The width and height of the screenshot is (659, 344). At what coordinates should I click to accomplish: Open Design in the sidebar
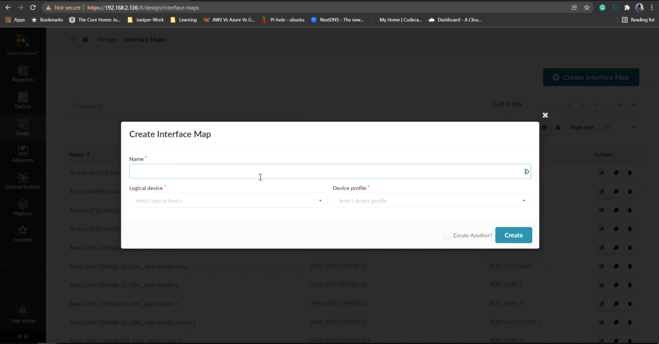point(23,127)
